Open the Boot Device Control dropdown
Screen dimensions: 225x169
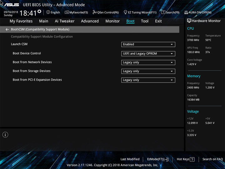(x=148, y=54)
